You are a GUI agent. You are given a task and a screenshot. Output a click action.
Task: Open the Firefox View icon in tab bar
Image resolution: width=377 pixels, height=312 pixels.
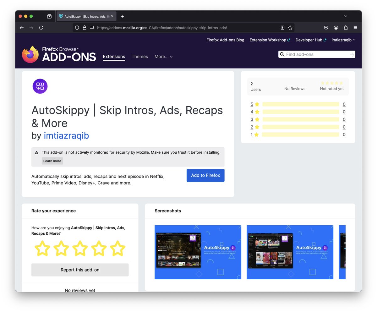pyautogui.click(x=49, y=16)
